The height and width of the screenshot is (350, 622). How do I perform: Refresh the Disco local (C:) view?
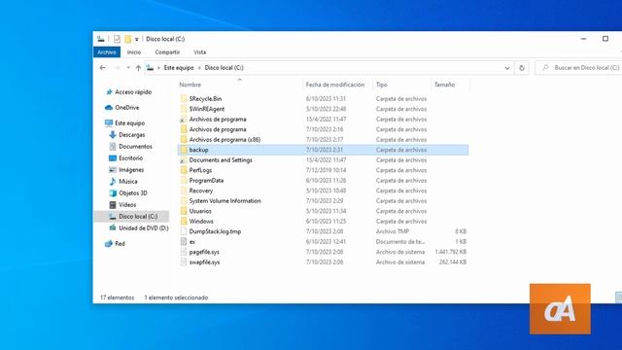click(522, 68)
